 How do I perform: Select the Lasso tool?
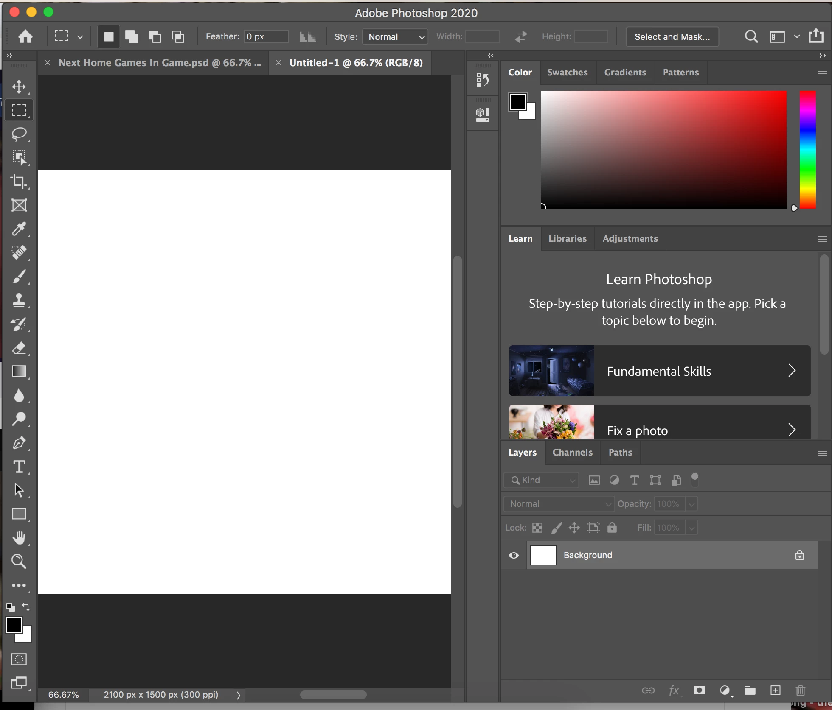coord(19,134)
